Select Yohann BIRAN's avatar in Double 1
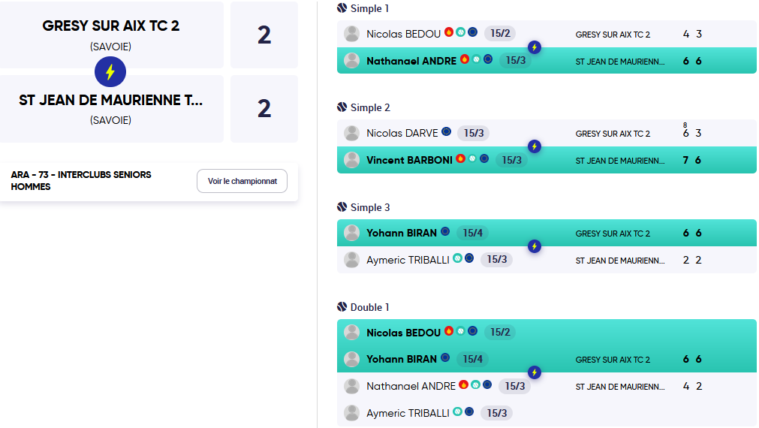The width and height of the screenshot is (759, 428). 352,359
